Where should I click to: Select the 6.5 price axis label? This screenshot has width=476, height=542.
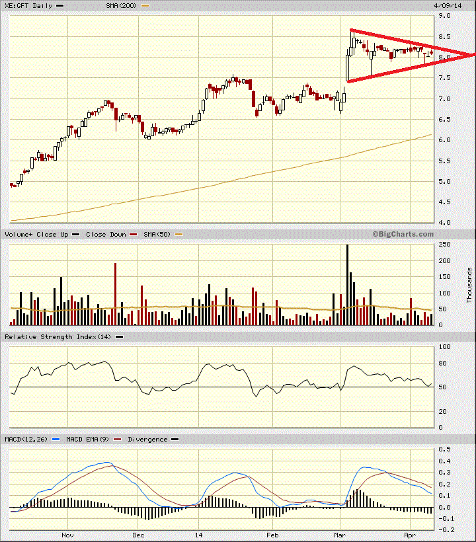[x=444, y=120]
